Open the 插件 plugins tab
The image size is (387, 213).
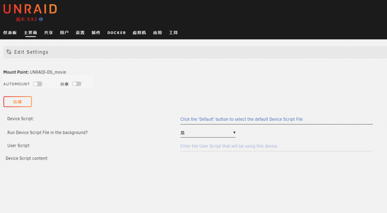pyautogui.click(x=96, y=32)
